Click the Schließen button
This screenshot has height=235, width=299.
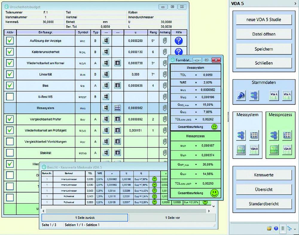point(264,63)
